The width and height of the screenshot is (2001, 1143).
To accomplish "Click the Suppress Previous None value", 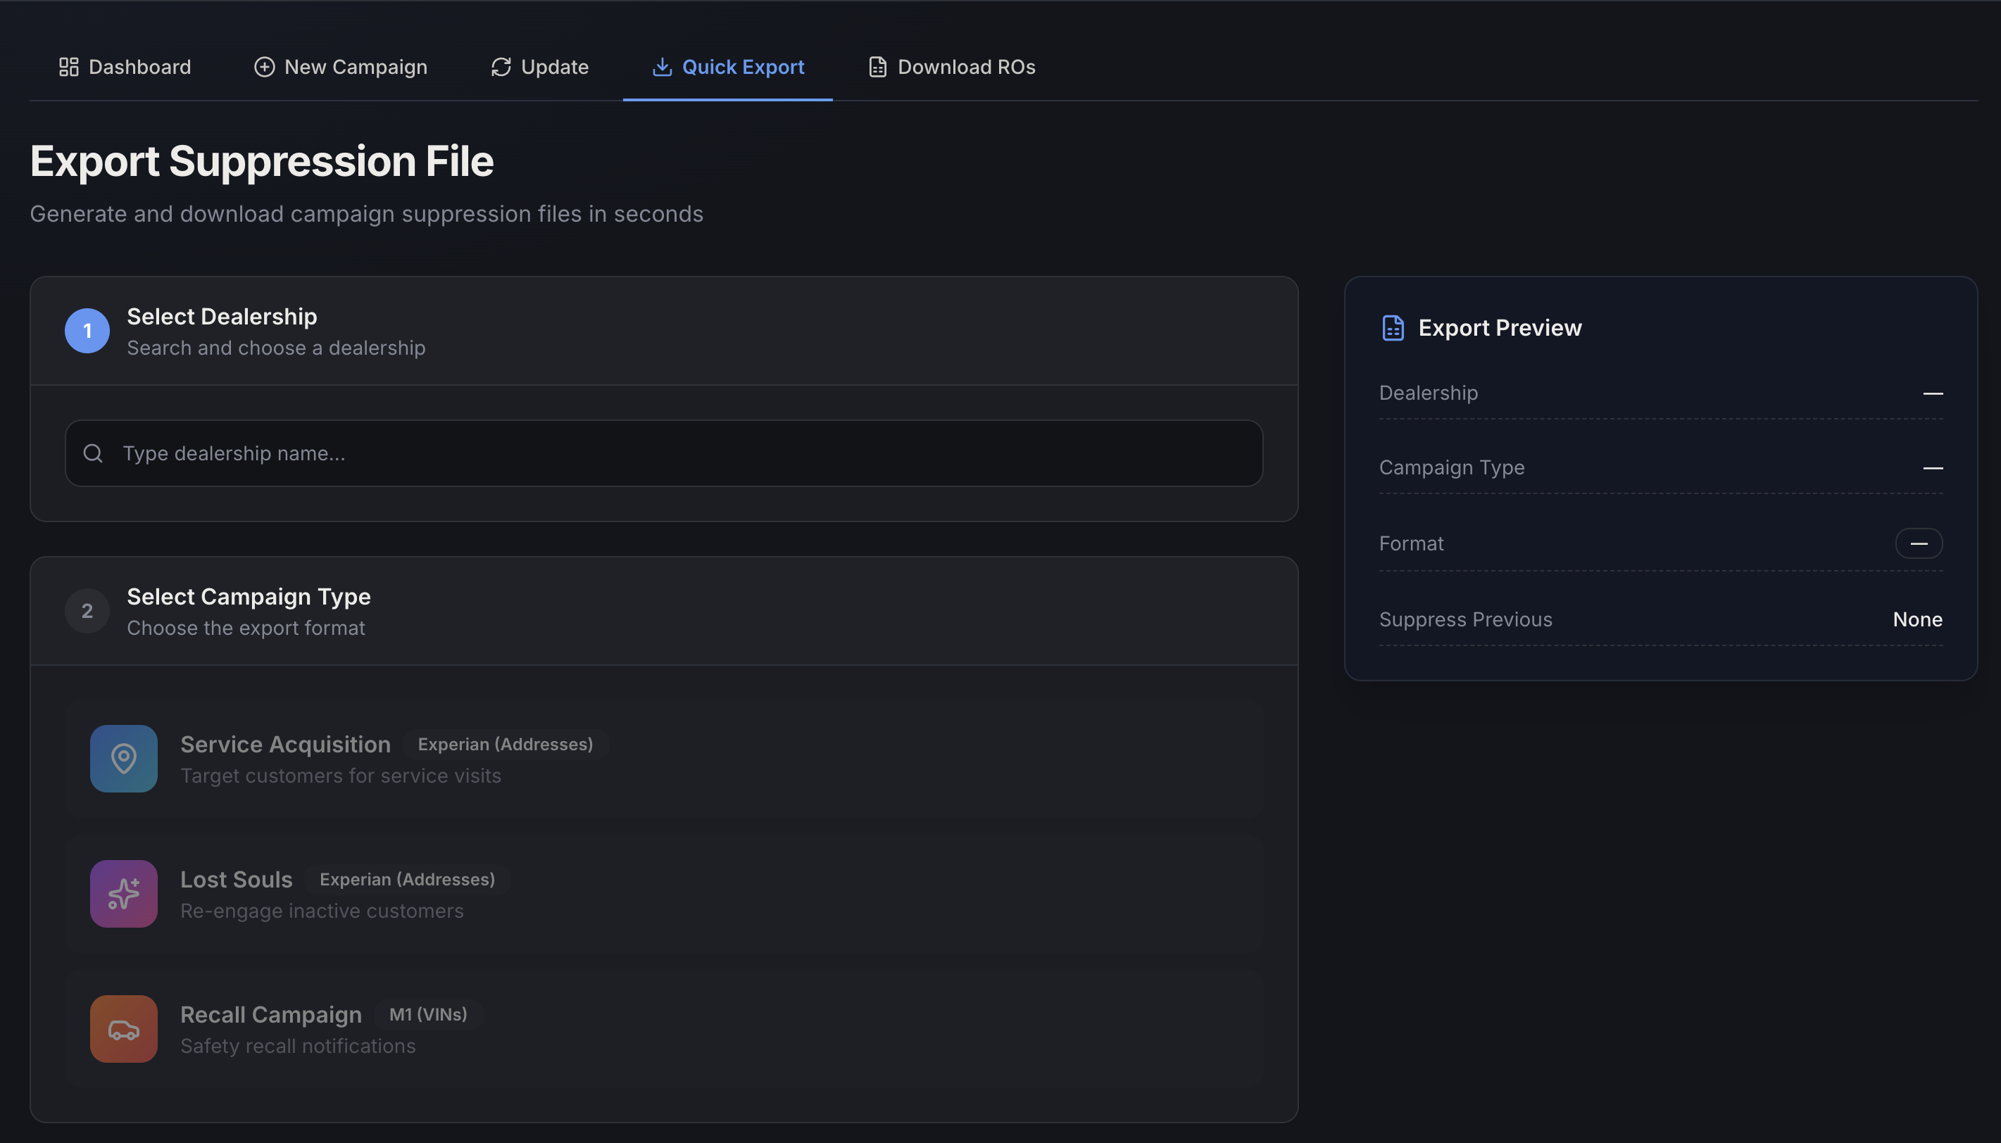I will coord(1917,619).
